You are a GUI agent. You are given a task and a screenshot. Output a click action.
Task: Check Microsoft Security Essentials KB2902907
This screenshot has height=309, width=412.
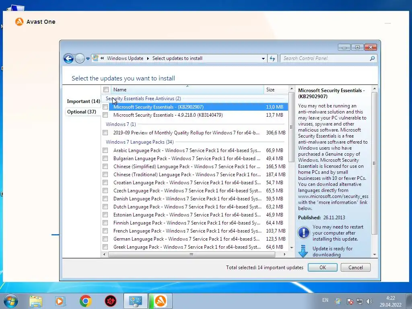click(105, 107)
